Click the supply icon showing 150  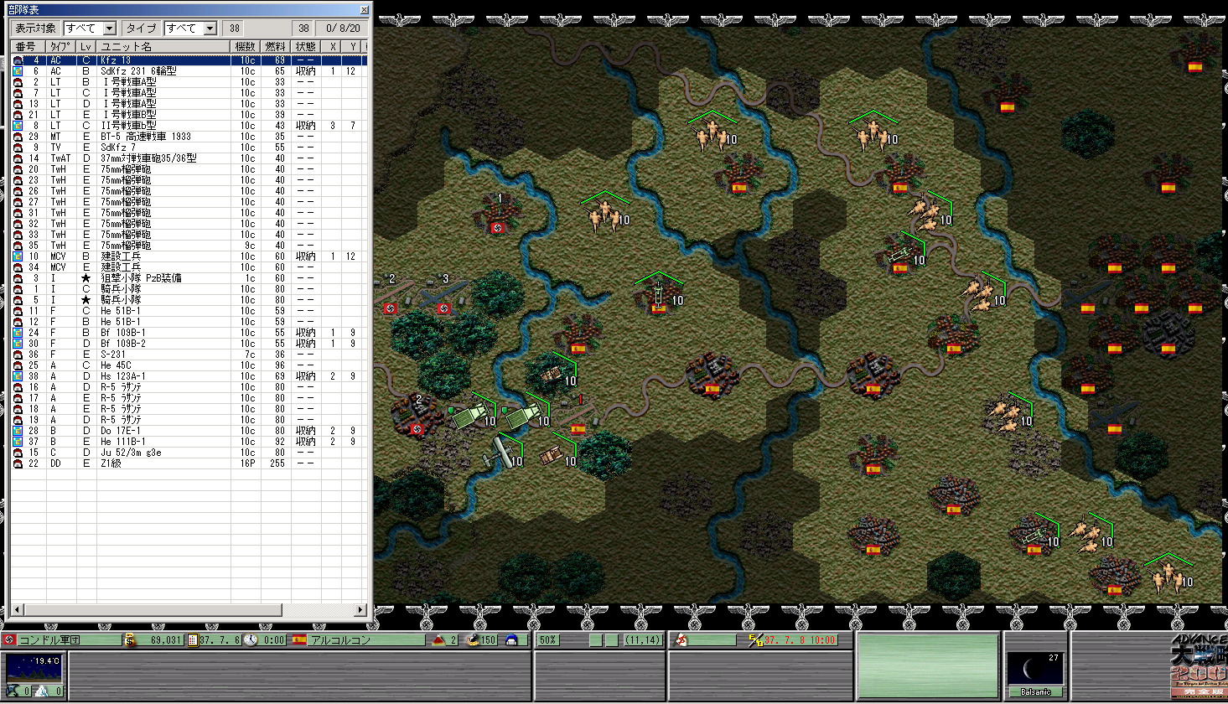point(473,639)
